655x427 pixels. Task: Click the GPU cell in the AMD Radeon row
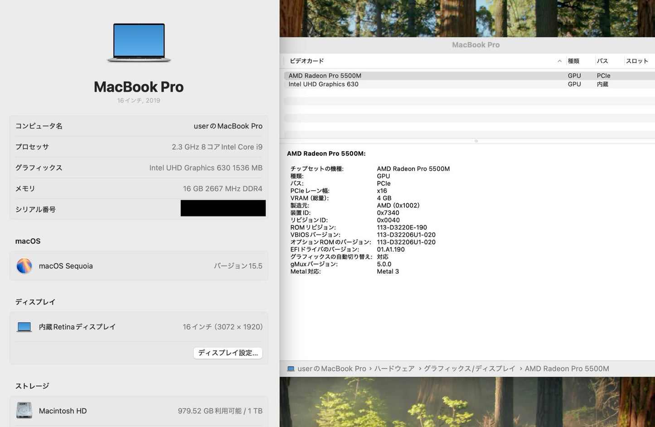point(574,76)
